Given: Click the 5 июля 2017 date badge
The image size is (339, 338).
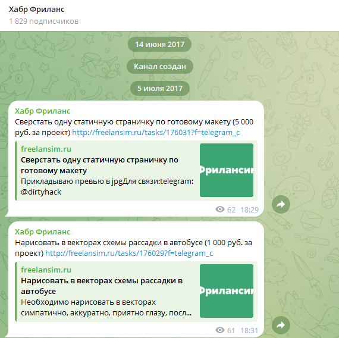Looking at the screenshot, I should [x=160, y=88].
